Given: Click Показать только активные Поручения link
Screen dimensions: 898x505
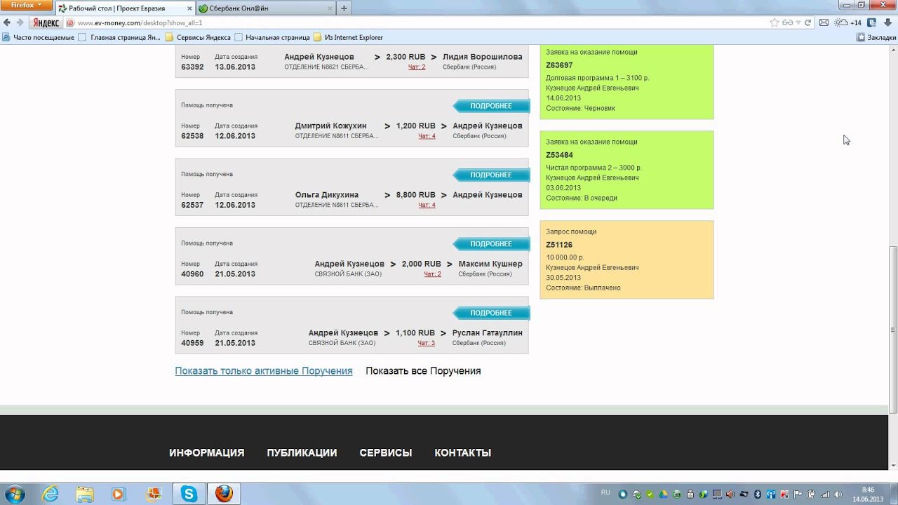Looking at the screenshot, I should click(264, 371).
